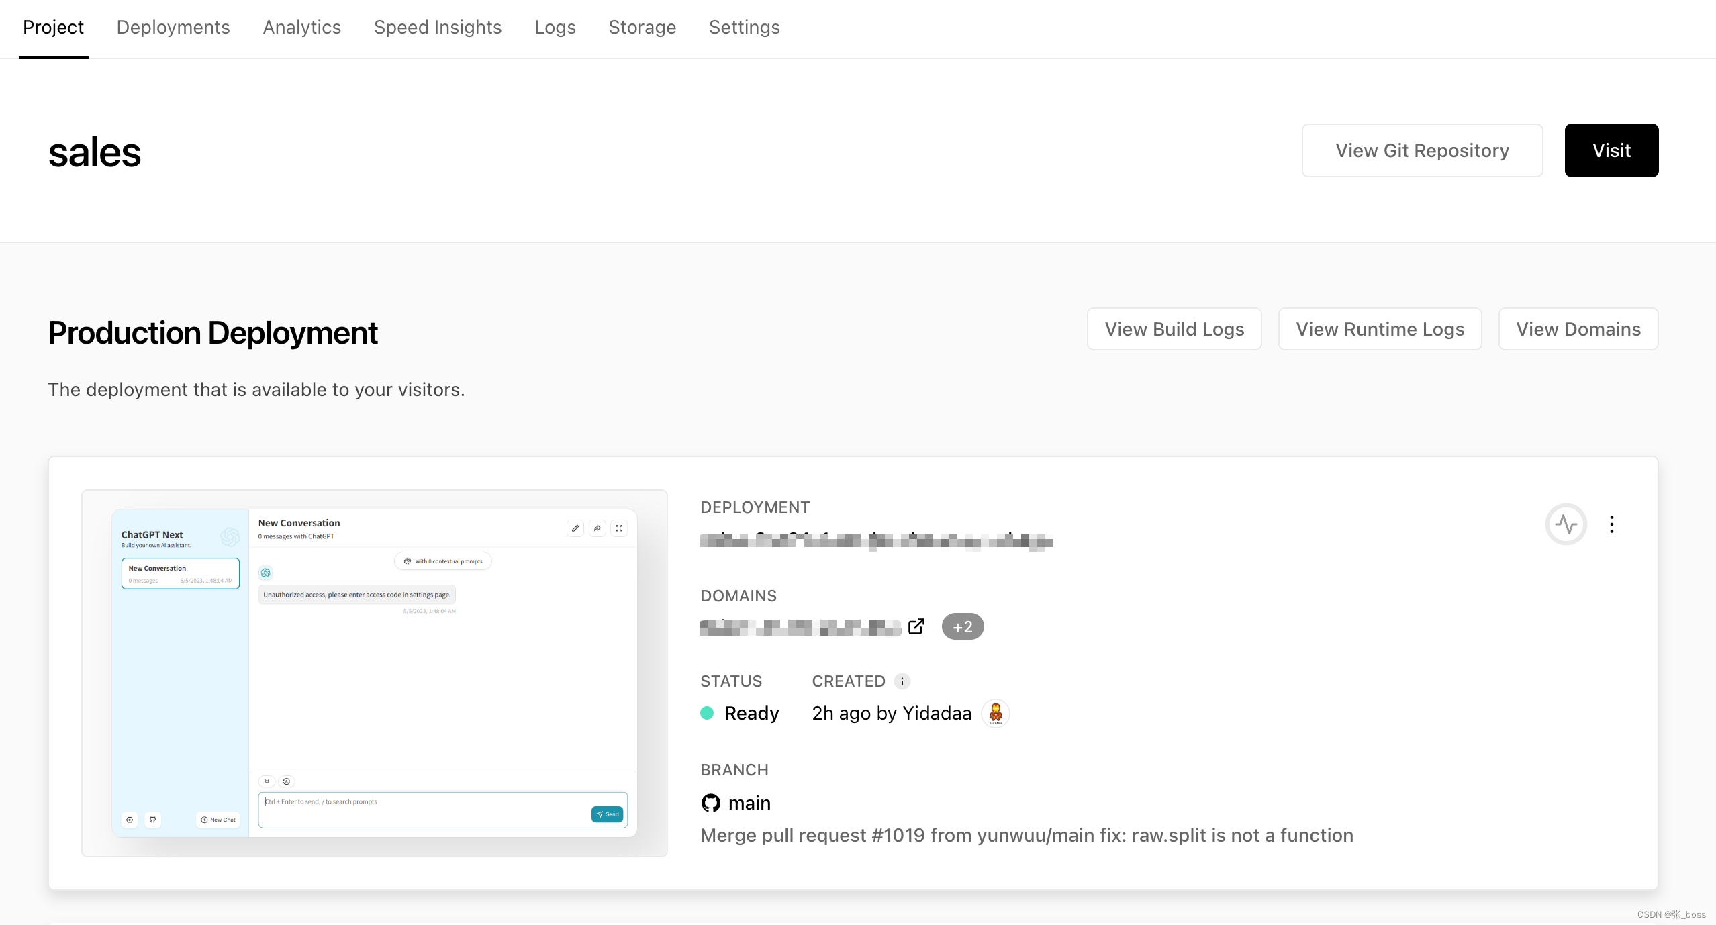Click the Send button in preview thumbnail
Screen dimensions: 1716x925
point(607,814)
